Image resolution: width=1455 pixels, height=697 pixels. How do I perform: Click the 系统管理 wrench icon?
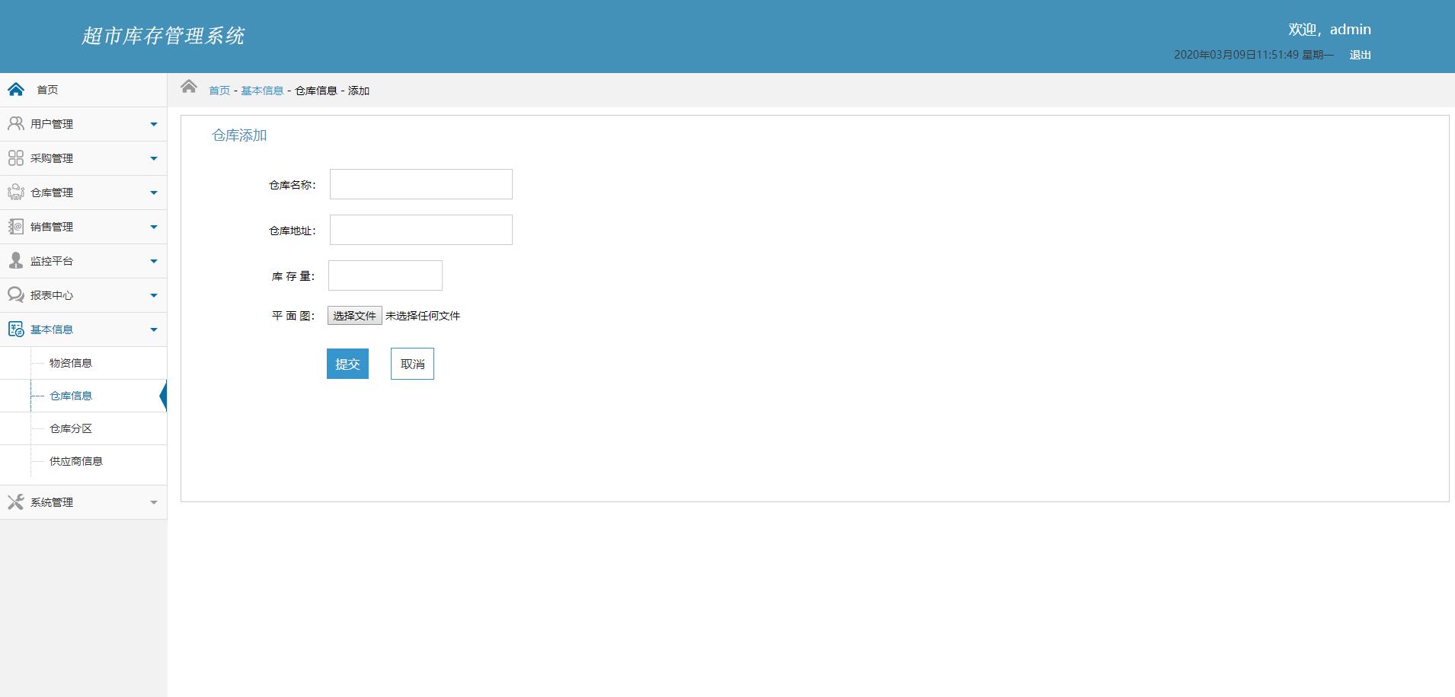(16, 501)
